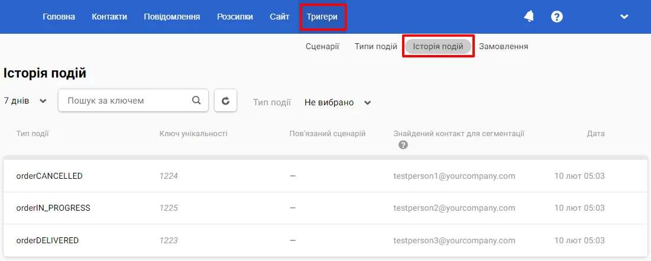The width and height of the screenshot is (651, 261).
Task: Click the refresh events button
Action: (225, 100)
